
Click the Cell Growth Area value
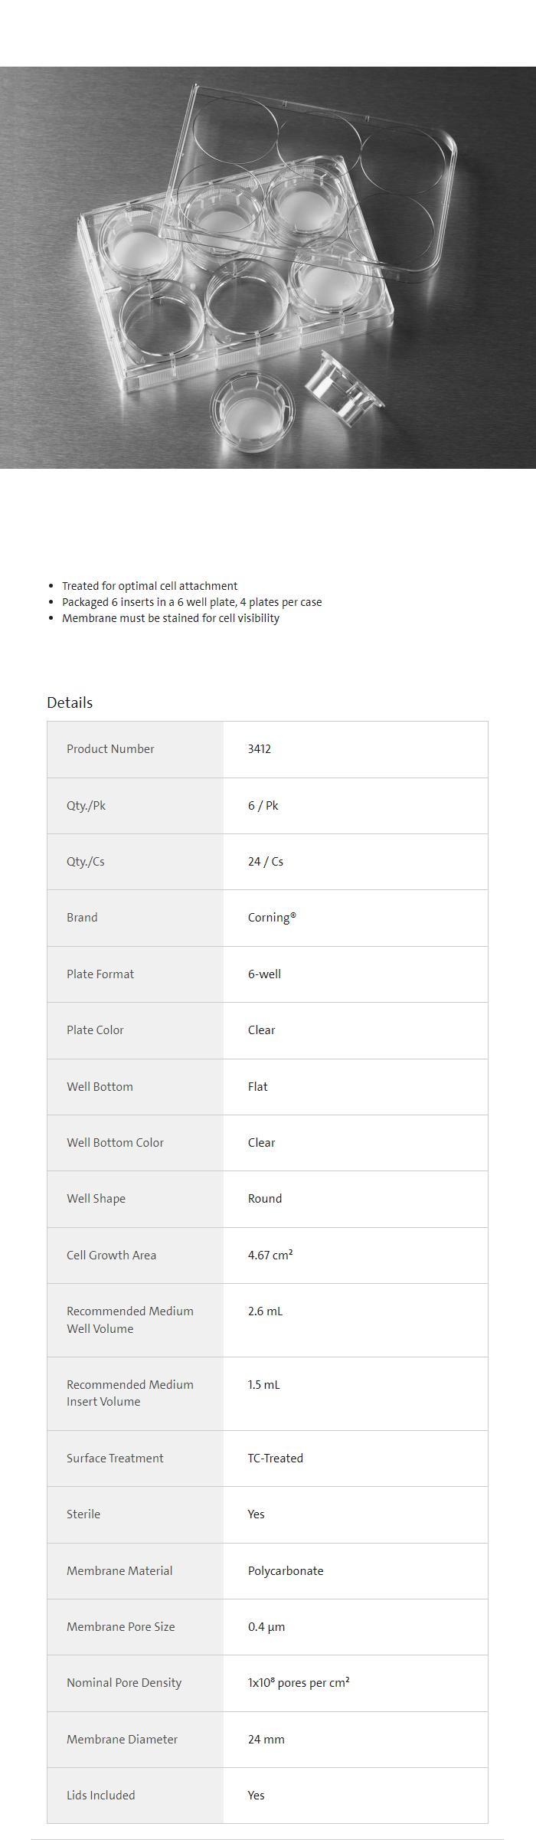(x=270, y=1256)
